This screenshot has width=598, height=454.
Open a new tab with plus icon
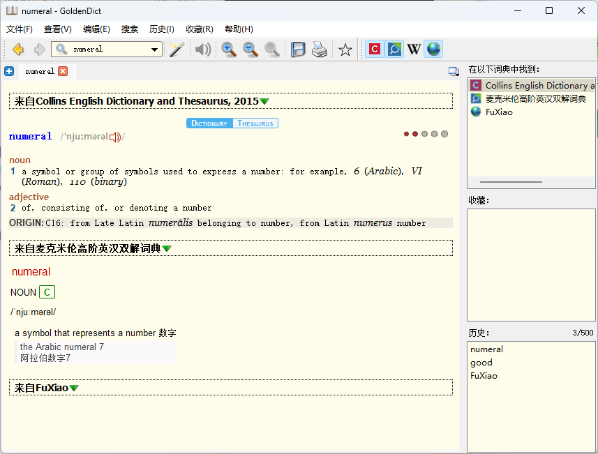click(x=9, y=71)
